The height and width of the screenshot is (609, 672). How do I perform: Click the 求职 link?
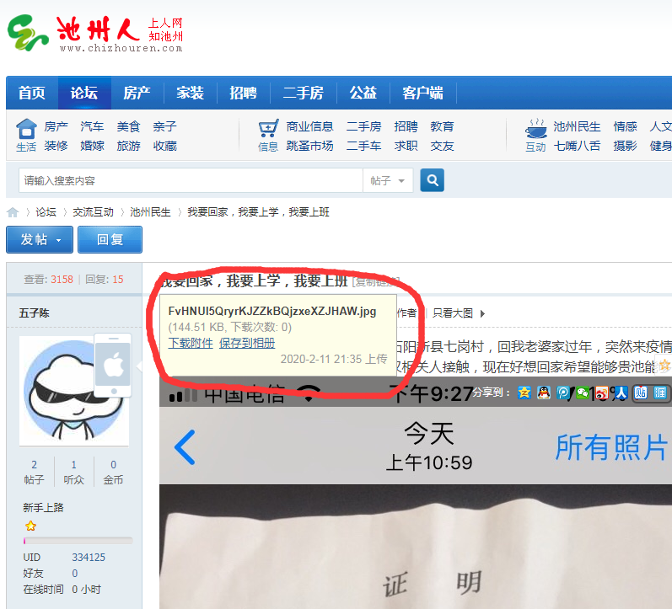(x=406, y=146)
